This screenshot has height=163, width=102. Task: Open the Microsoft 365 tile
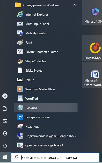point(92,12)
